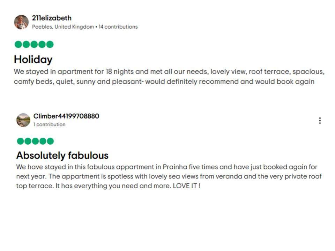The image size is (335, 251).
Task: Click the review text starting 'We have stayed in this fabulous'
Action: 169,176
